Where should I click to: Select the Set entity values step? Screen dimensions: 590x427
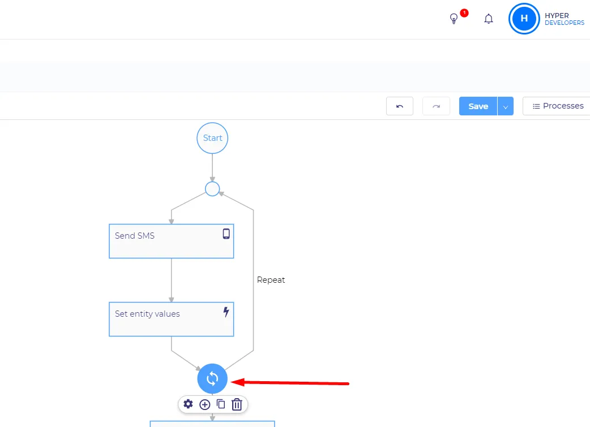click(171, 319)
